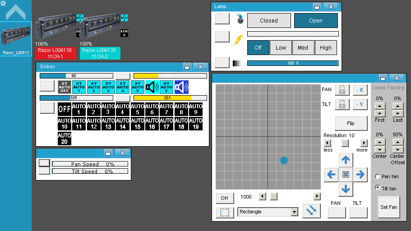Toggle the Tilt Speed checkbox
The height and width of the screenshot is (231, 411).
coord(44,171)
